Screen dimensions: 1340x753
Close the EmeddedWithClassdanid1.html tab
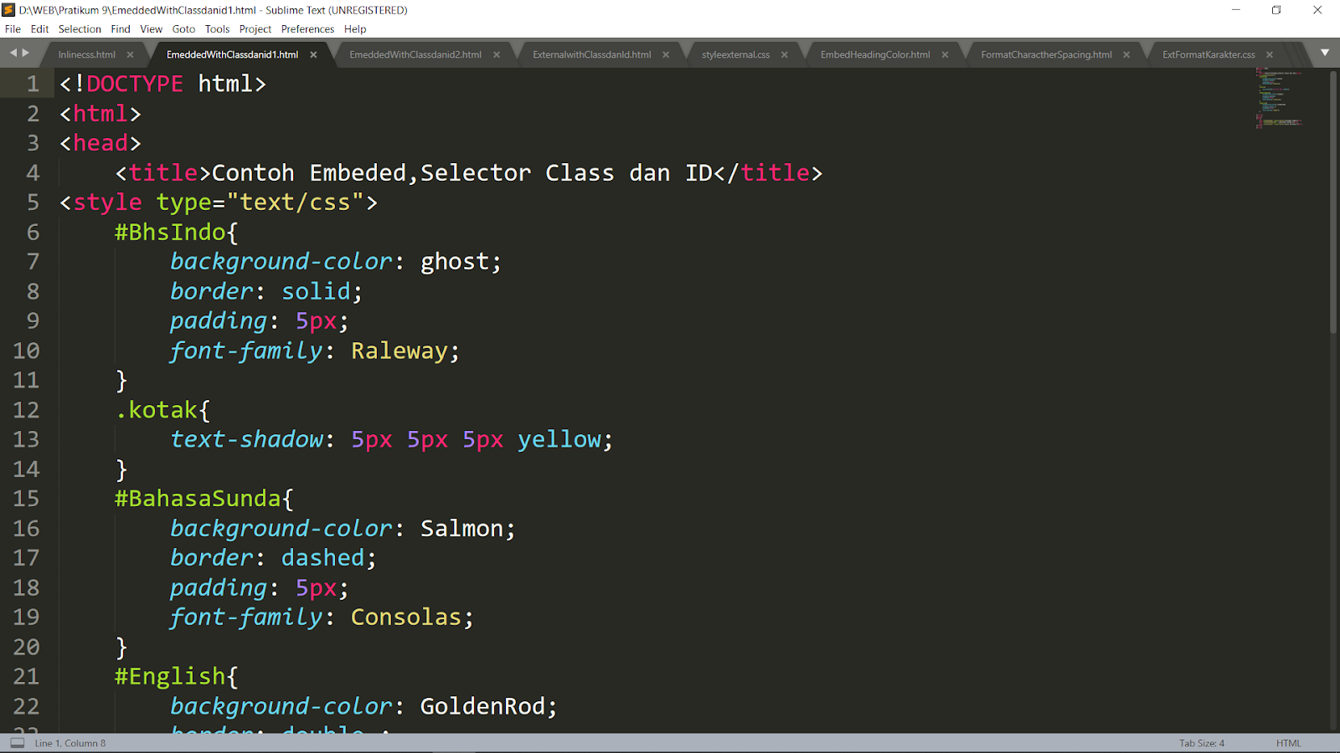[x=313, y=54]
